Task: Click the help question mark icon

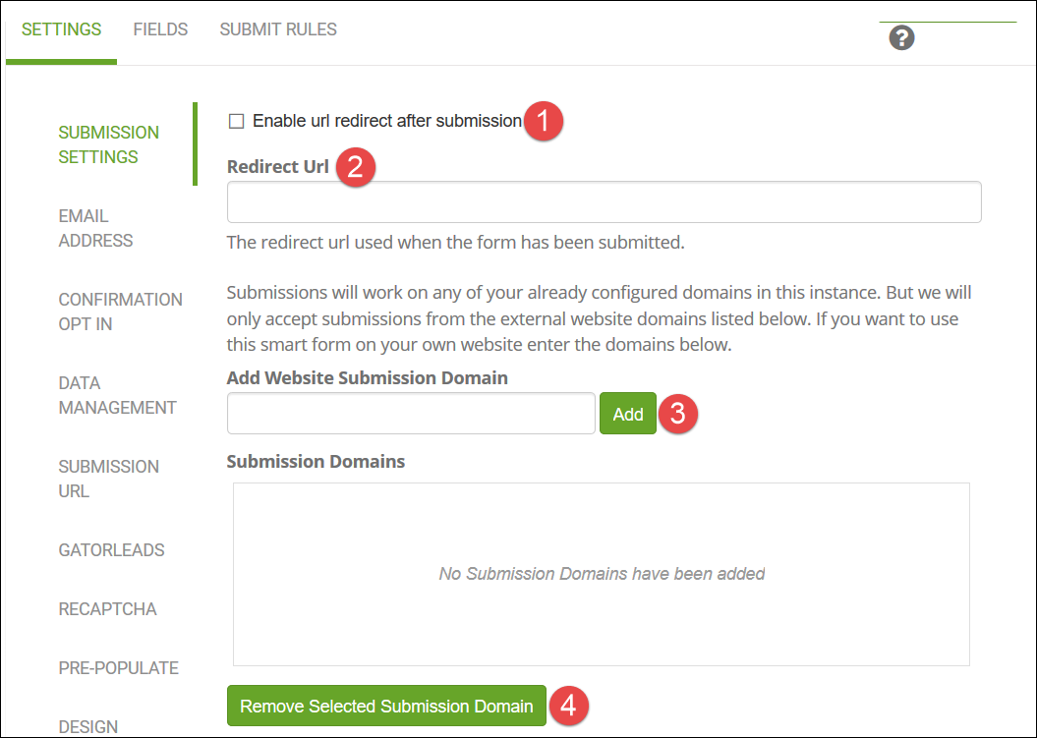Action: [901, 38]
